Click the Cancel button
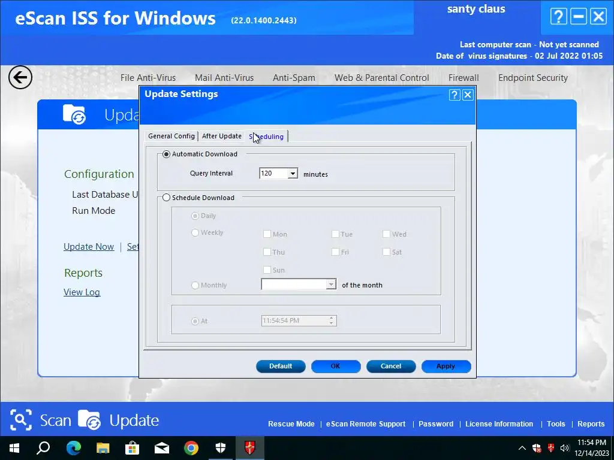 point(391,366)
